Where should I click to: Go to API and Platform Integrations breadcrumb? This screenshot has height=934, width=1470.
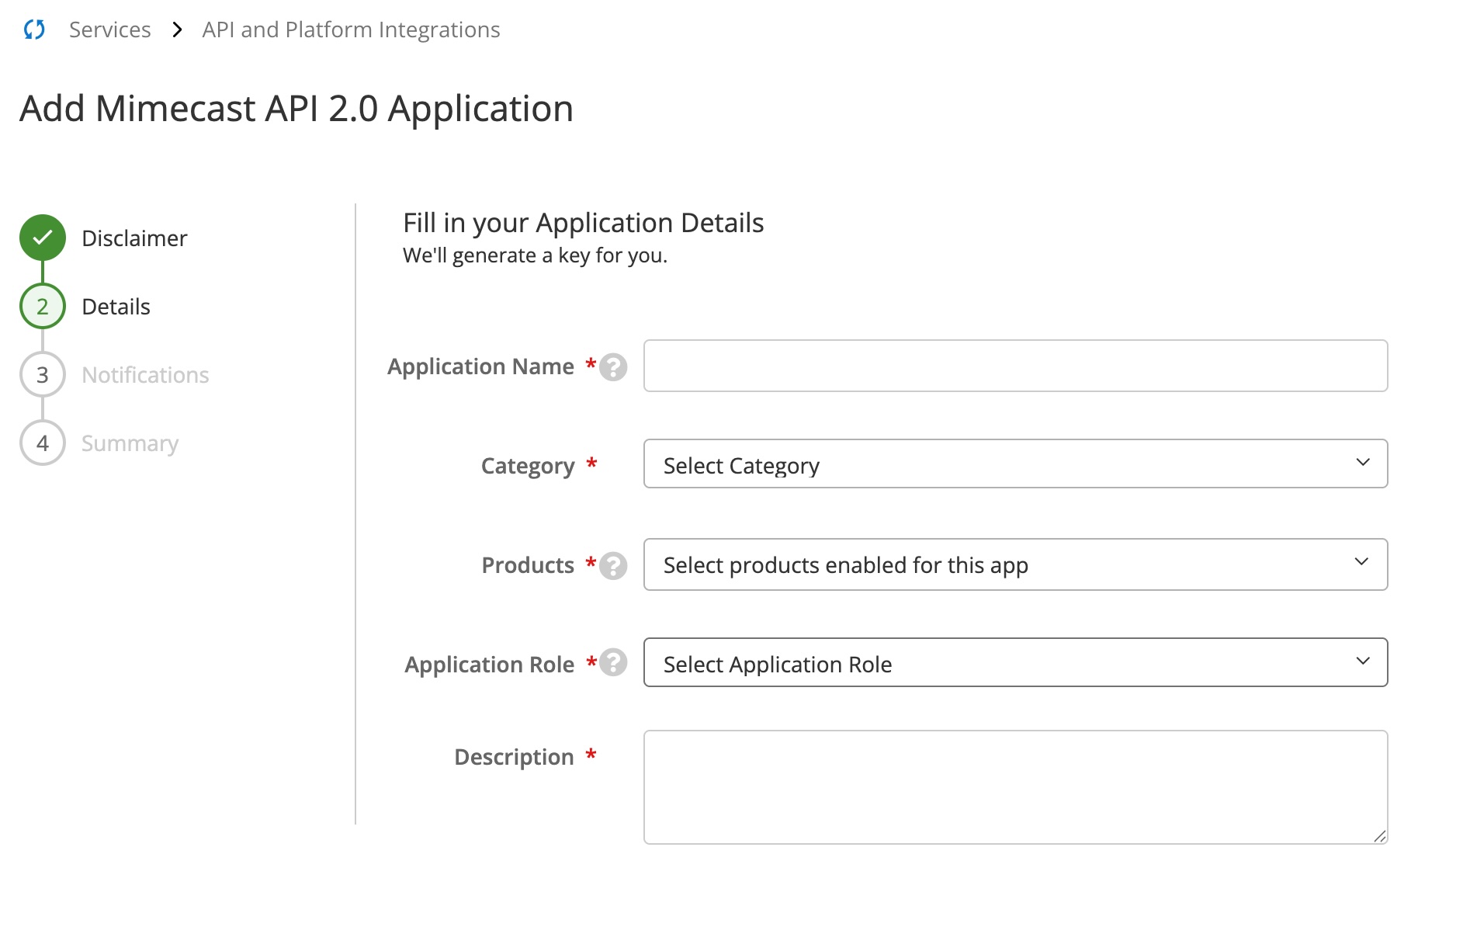[351, 30]
